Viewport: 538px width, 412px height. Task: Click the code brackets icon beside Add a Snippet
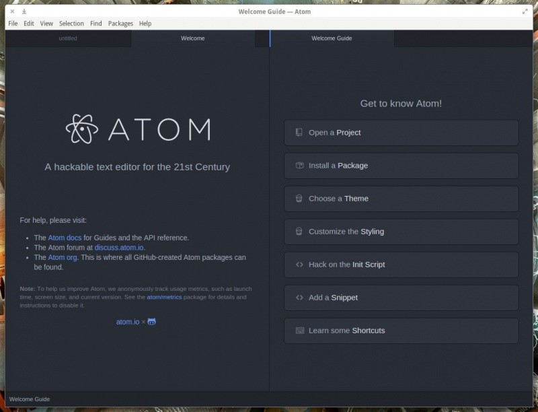pos(299,298)
